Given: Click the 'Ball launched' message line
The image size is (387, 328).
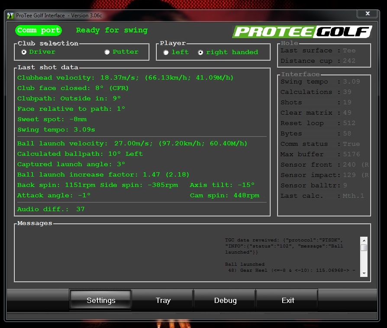Looking at the screenshot, I should coord(245,264).
